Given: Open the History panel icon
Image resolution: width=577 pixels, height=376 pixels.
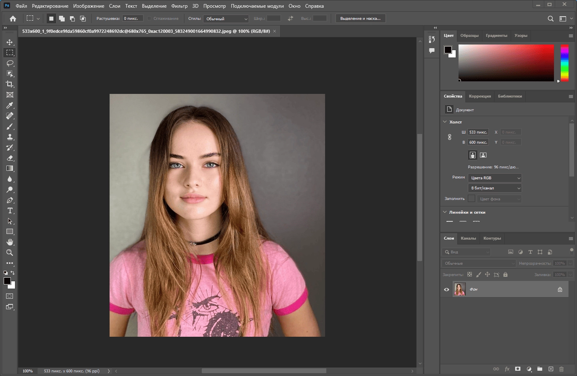Looking at the screenshot, I should point(432,39).
